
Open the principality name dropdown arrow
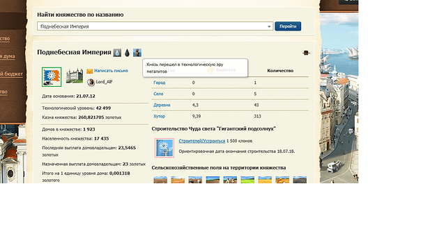pos(269,26)
